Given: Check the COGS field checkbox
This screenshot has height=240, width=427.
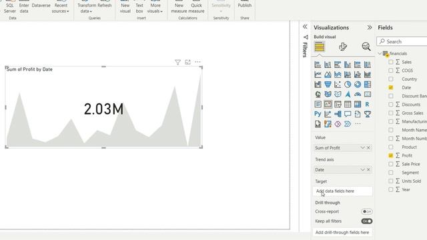Looking at the screenshot, I should 391,71.
